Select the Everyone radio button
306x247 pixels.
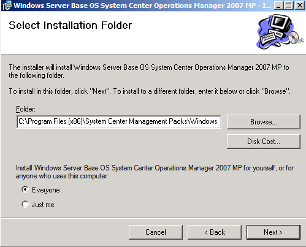tap(25, 189)
